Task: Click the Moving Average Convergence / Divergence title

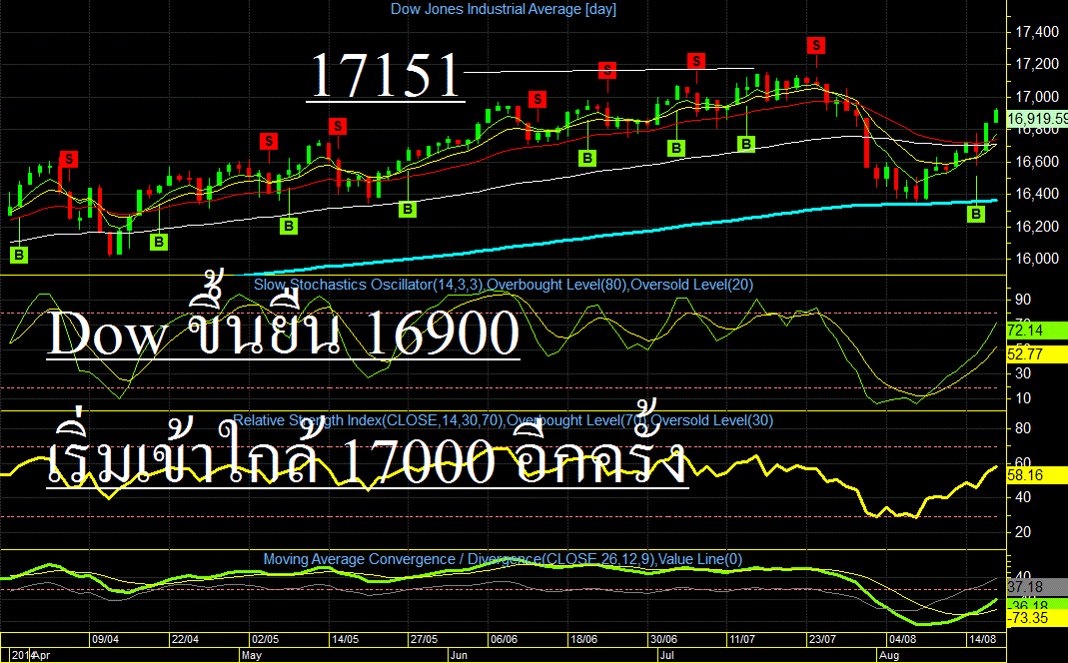Action: pyautogui.click(x=503, y=559)
